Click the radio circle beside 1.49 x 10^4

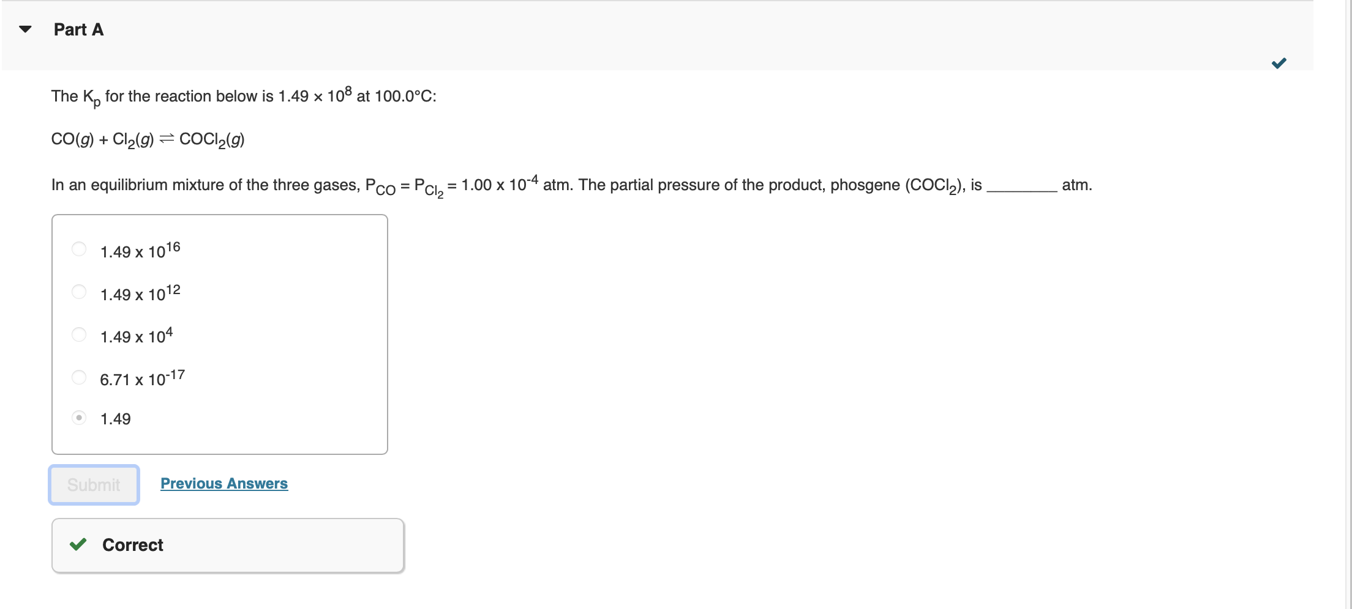pos(79,334)
